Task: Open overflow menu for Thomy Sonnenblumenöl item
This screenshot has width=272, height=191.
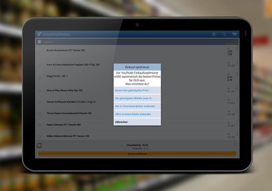Action: point(237,111)
